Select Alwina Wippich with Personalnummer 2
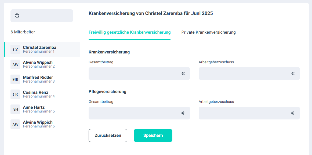Viewport: 312px width, 155px height. click(38, 64)
